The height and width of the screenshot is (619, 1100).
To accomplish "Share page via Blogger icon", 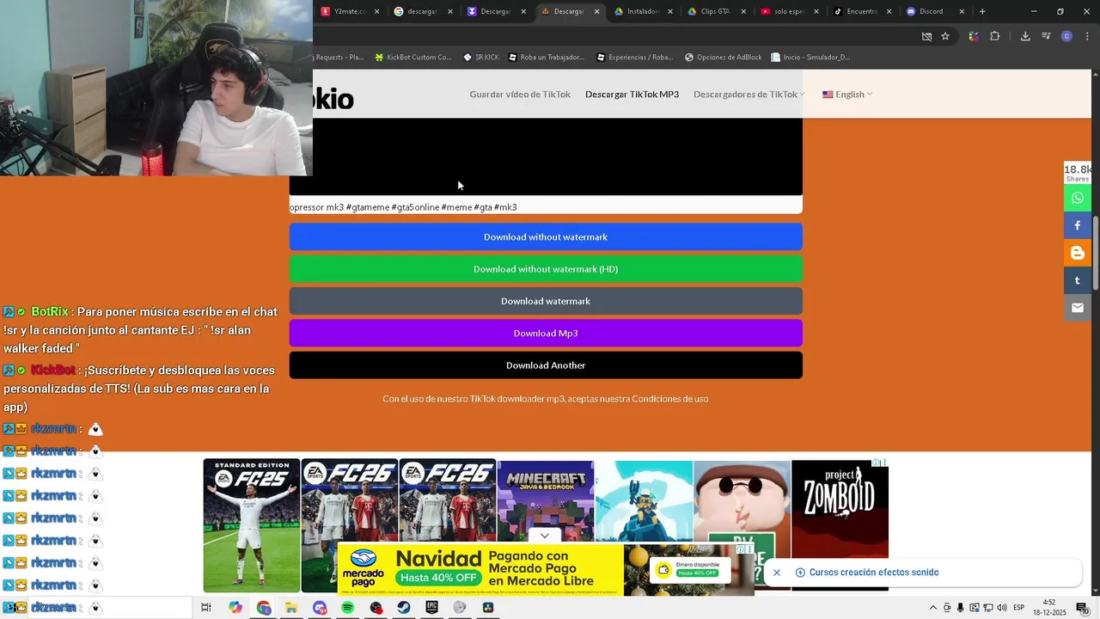I will tap(1077, 253).
